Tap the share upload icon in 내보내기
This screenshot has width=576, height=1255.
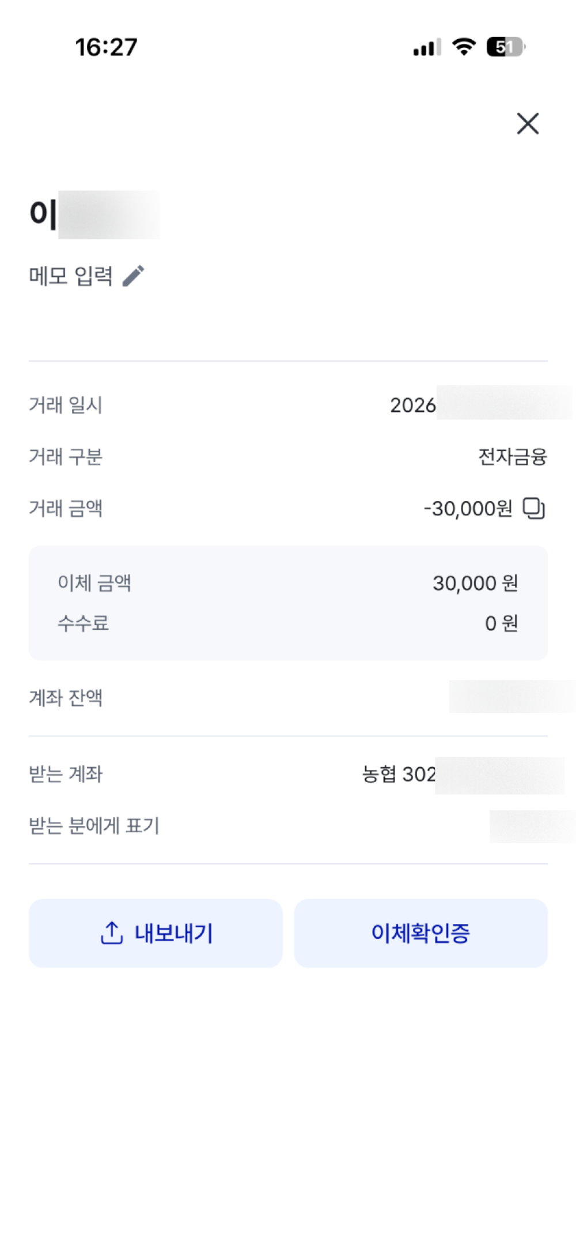point(112,933)
